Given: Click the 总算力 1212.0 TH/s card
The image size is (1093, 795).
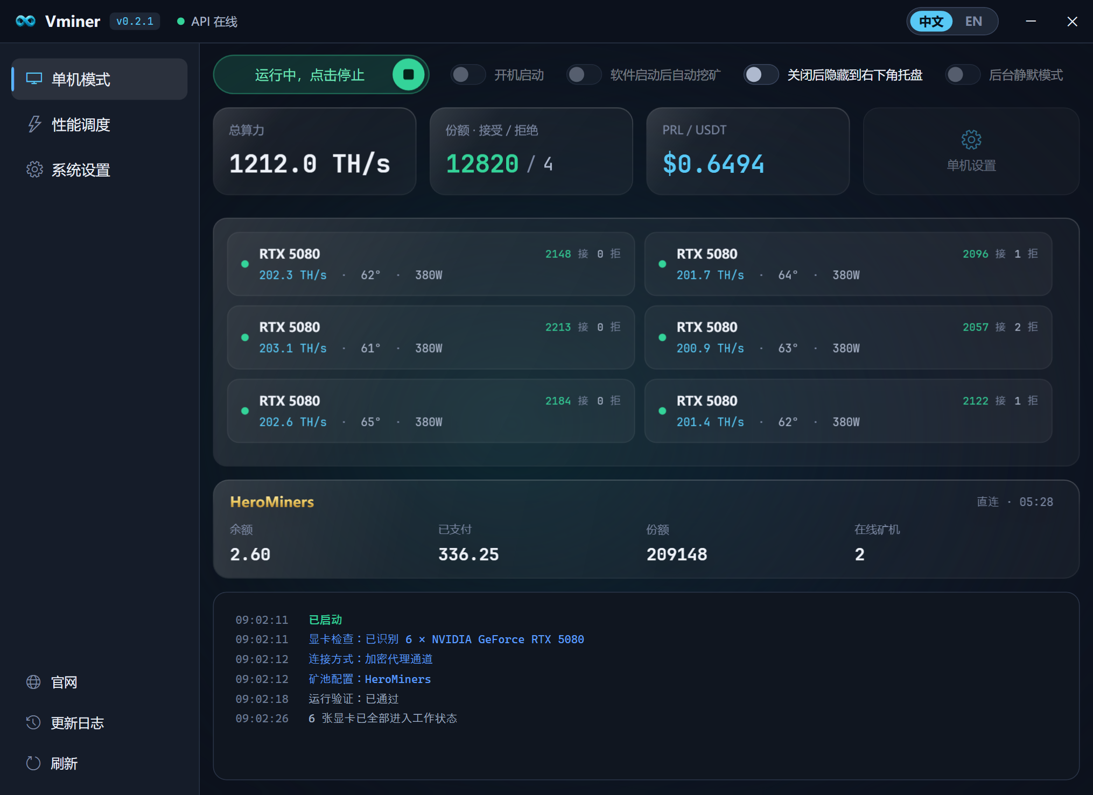Looking at the screenshot, I should pyautogui.click(x=314, y=151).
